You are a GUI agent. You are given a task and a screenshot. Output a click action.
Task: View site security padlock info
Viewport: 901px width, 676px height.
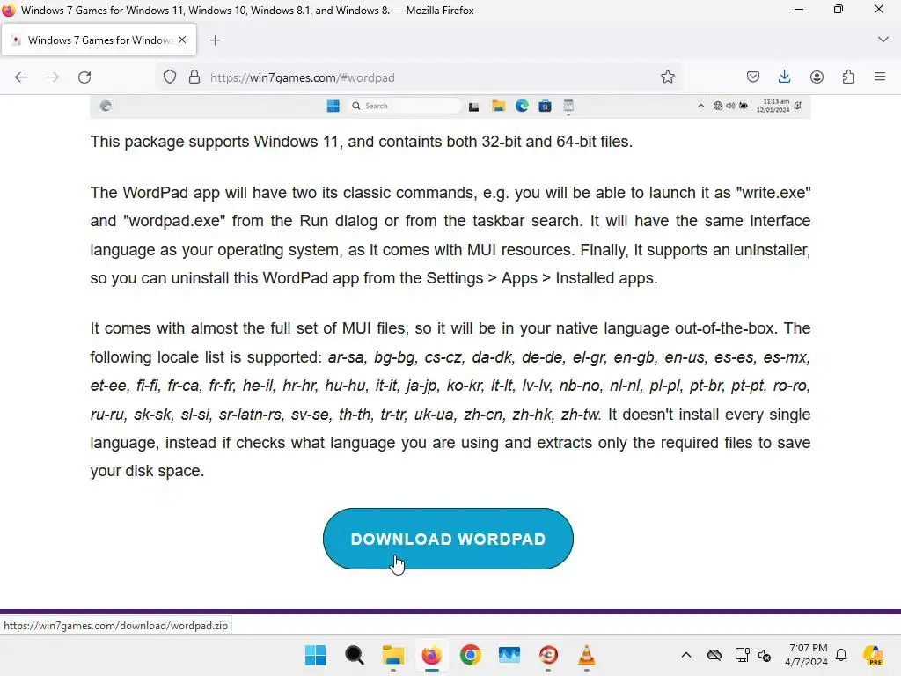point(194,77)
